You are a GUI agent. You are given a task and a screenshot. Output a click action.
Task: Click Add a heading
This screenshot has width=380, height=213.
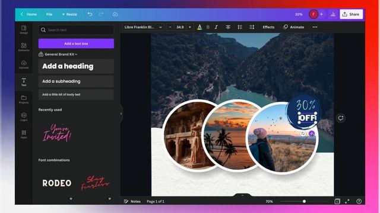pyautogui.click(x=76, y=66)
